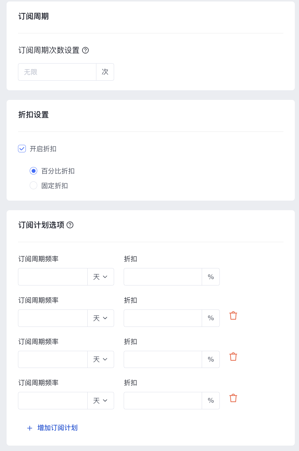Uncheck the 开启折扣 checkbox
This screenshot has width=299, height=451.
point(22,149)
